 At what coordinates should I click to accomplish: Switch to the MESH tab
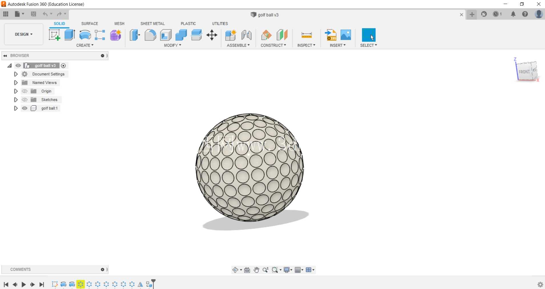pyautogui.click(x=119, y=24)
